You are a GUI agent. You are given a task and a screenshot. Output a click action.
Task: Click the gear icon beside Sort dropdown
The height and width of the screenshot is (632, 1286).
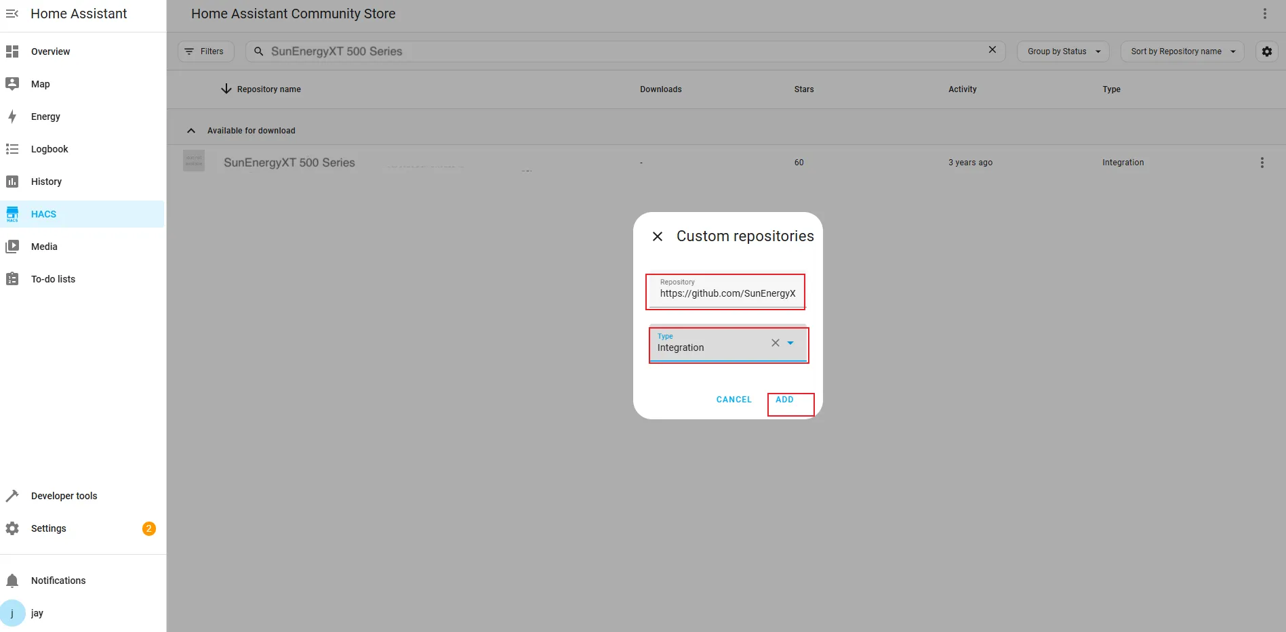(1266, 51)
